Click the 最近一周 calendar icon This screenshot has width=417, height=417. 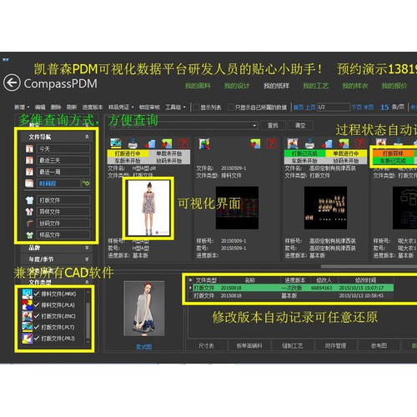pyautogui.click(x=29, y=172)
